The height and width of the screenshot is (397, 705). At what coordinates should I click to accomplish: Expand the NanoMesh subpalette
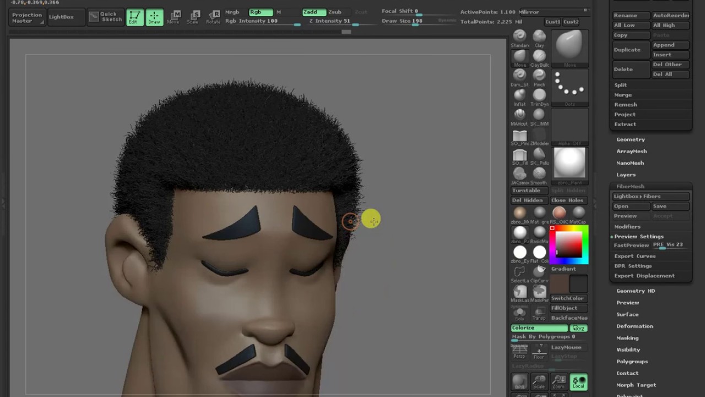[630, 163]
